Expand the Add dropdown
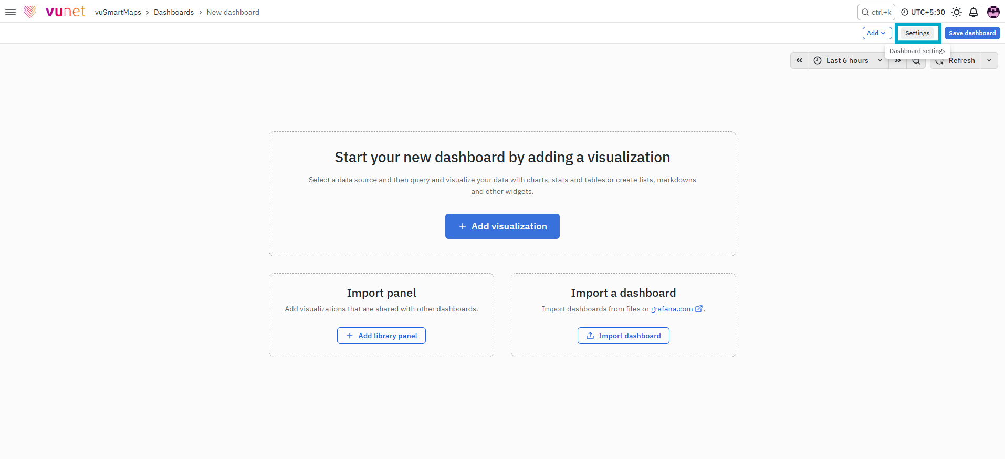This screenshot has width=1005, height=459. [877, 33]
